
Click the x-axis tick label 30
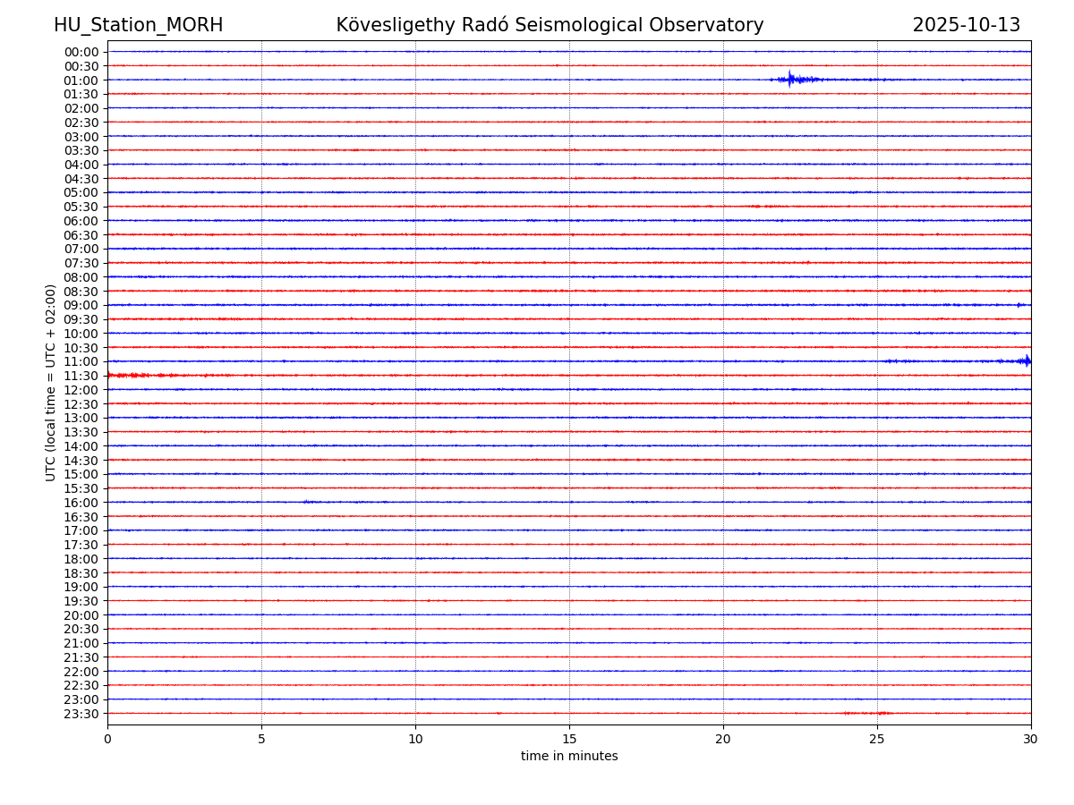[1031, 739]
